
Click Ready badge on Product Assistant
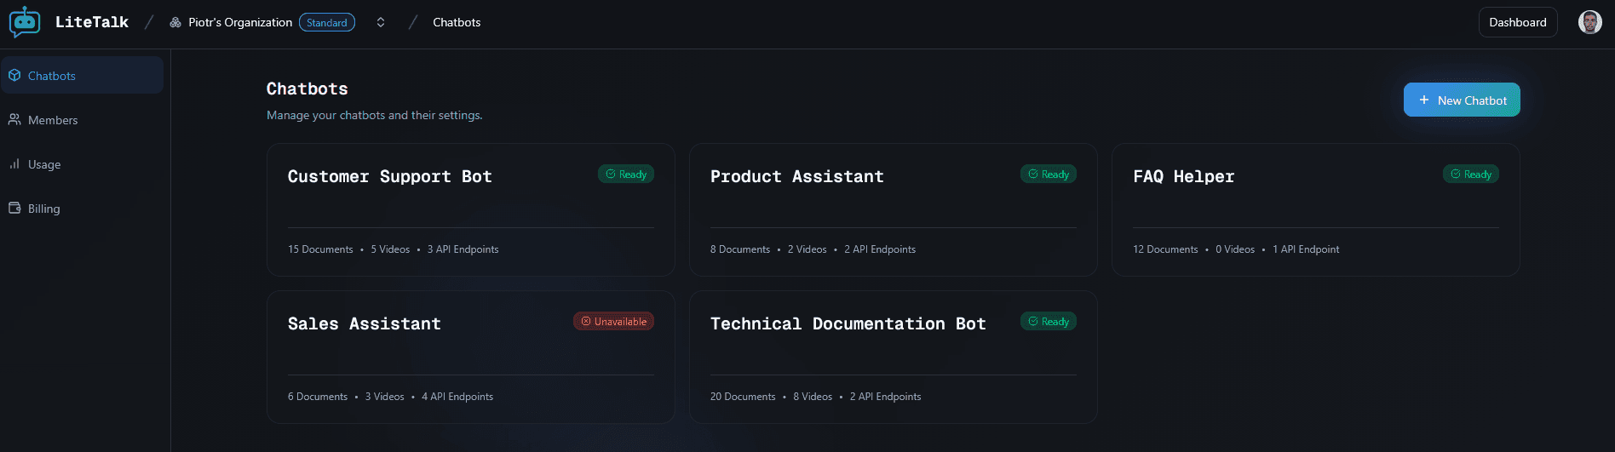pyautogui.click(x=1049, y=174)
